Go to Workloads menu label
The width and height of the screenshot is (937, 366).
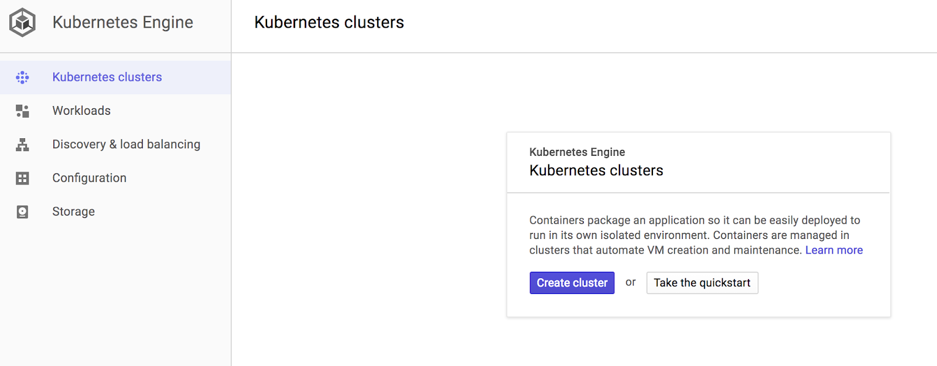(x=81, y=111)
